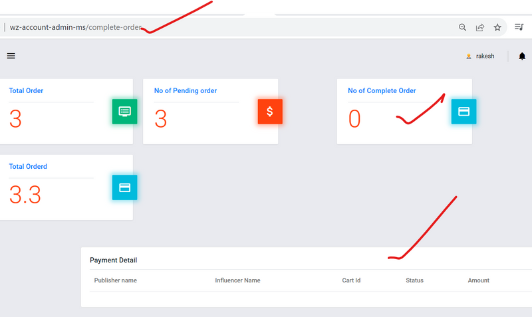The image size is (532, 317).
Task: Click the No of Complete Order title
Action: coord(382,90)
